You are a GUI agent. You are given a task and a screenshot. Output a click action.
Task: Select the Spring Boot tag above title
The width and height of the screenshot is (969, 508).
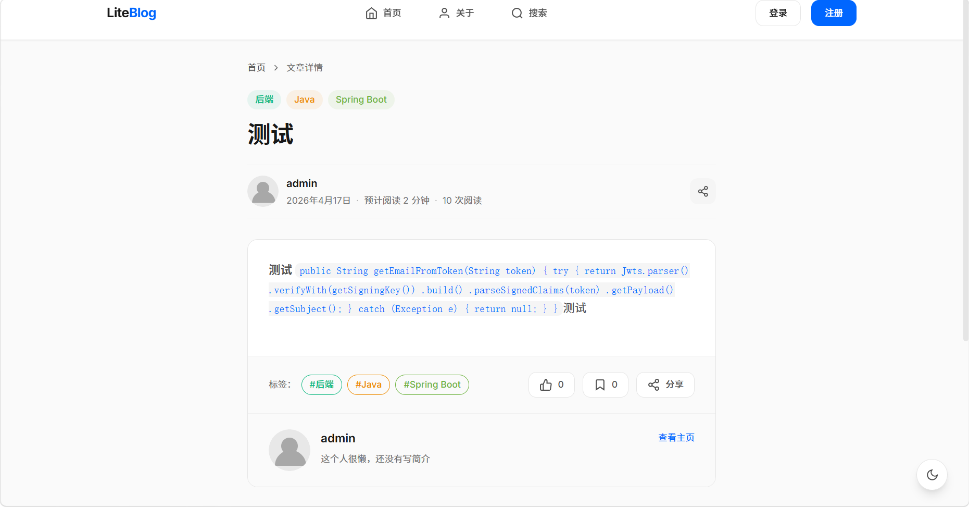[x=361, y=100]
